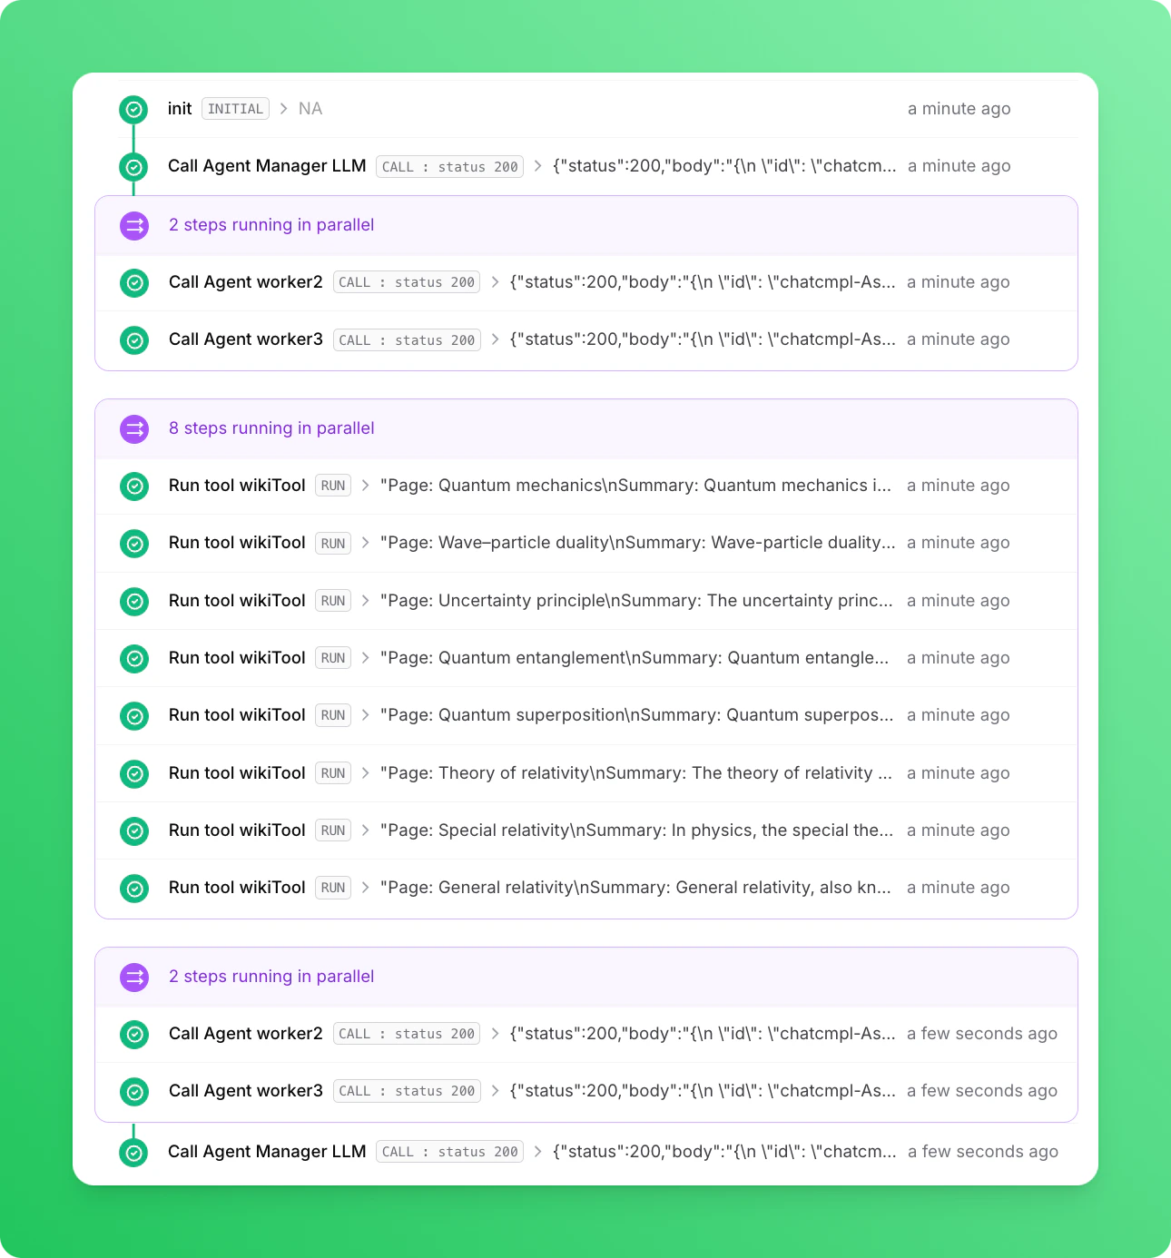Expand the General relativity output chevron
Viewport: 1171px width, 1258px height.
pyautogui.click(x=365, y=888)
